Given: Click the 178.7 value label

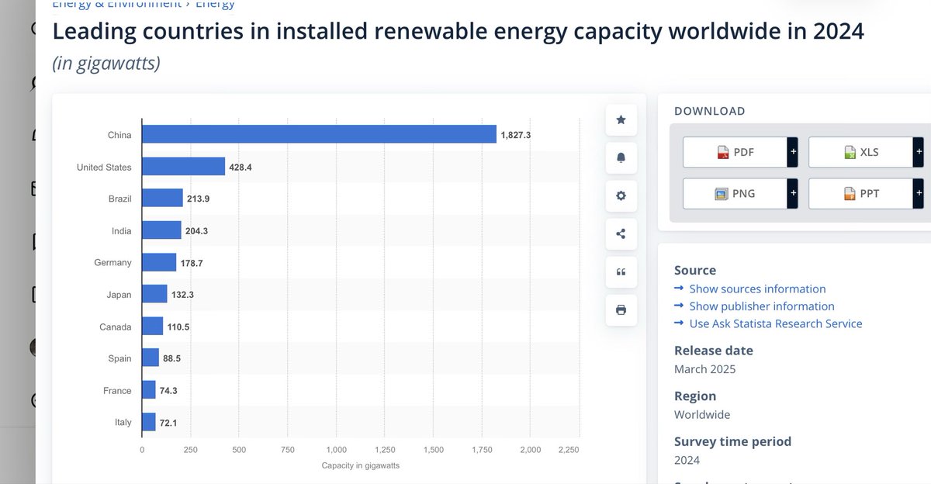Looking at the screenshot, I should coord(192,263).
